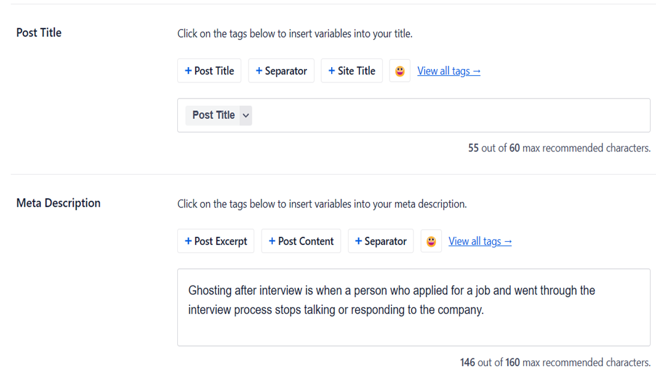This screenshot has height=373, width=656.
Task: Open emoji picker for the meta description
Action: click(431, 241)
